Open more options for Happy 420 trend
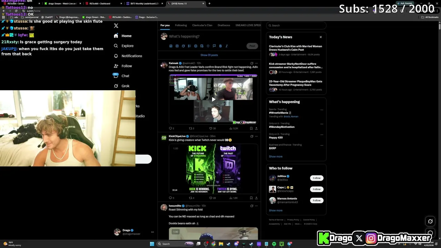This screenshot has width=441, height=248. tap(322, 134)
